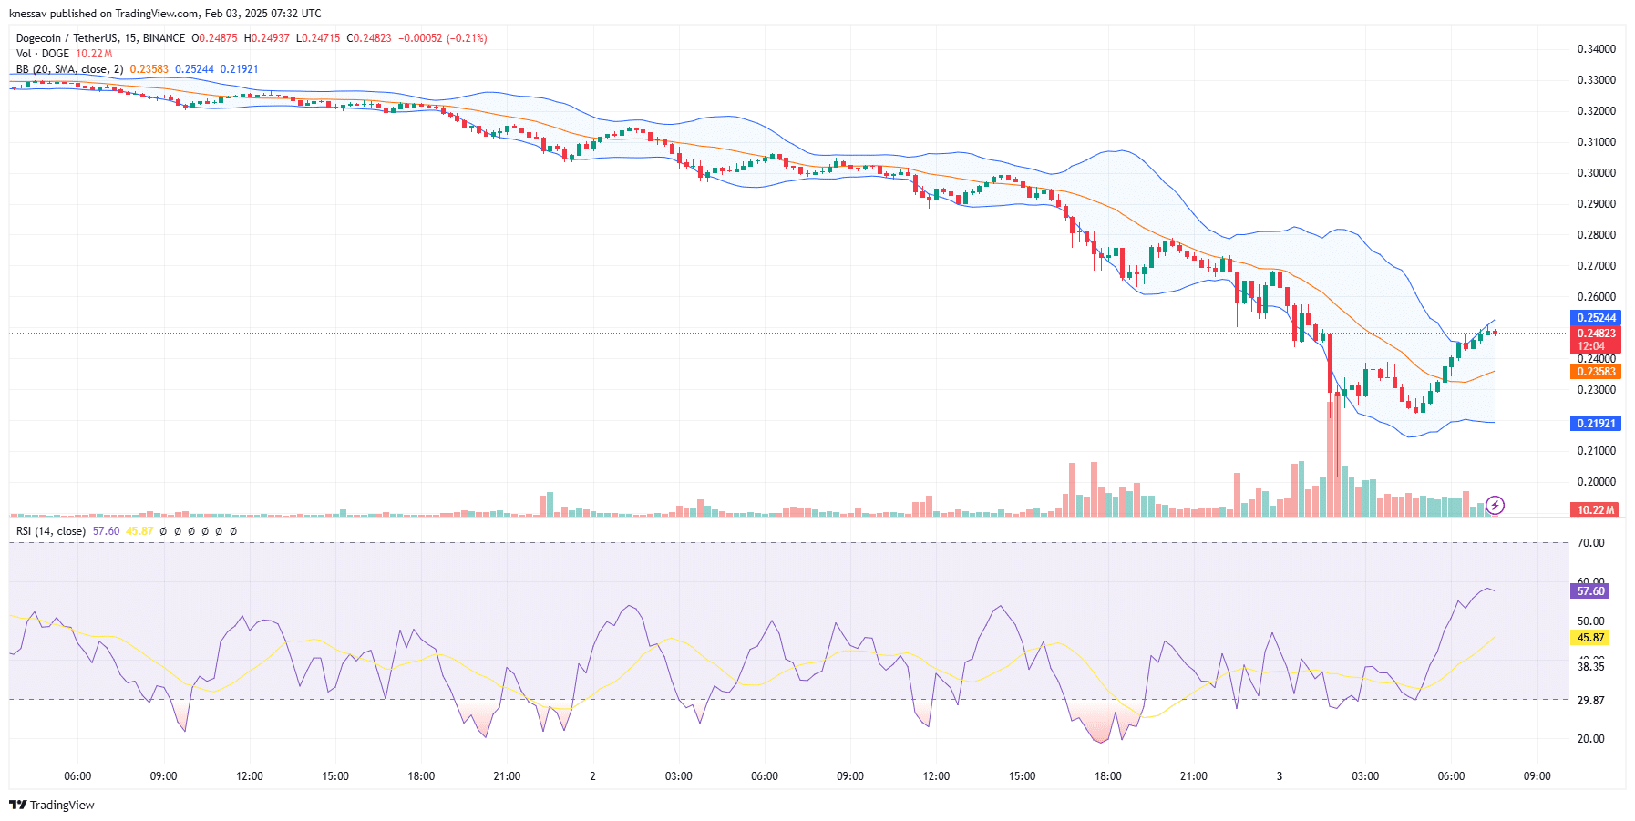The image size is (1635, 821).
Task: Click the 0.30000 price axis label
Action: tap(1597, 173)
